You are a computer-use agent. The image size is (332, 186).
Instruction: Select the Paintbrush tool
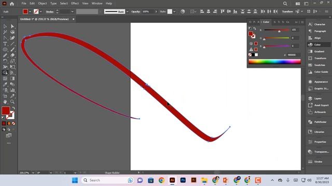12,50
